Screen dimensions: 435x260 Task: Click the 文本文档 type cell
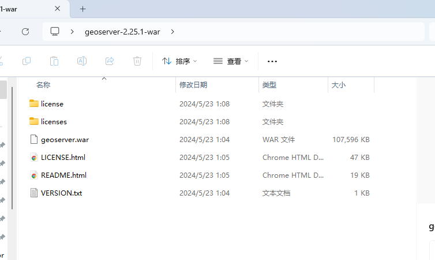(x=276, y=193)
